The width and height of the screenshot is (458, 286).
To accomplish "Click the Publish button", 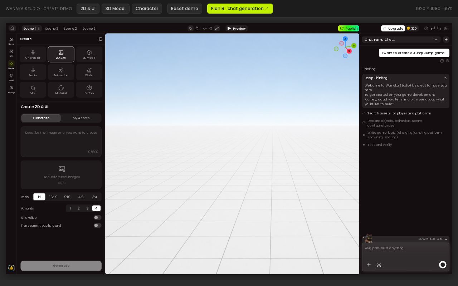I will [x=349, y=28].
